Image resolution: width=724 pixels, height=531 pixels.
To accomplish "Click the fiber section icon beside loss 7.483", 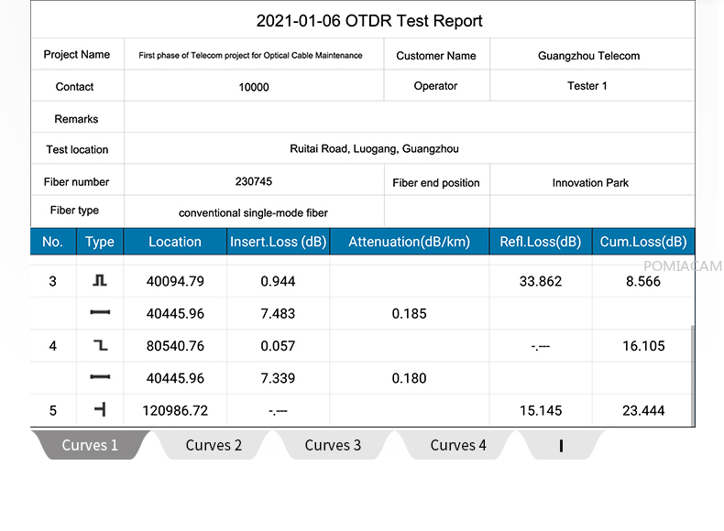I will pos(100,314).
